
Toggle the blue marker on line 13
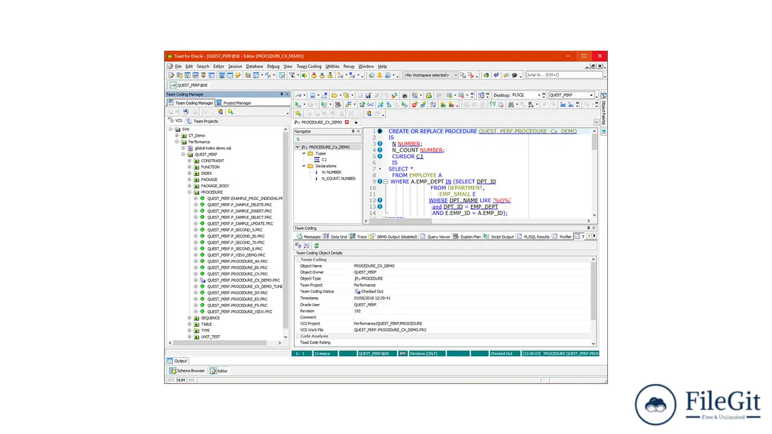click(380, 206)
